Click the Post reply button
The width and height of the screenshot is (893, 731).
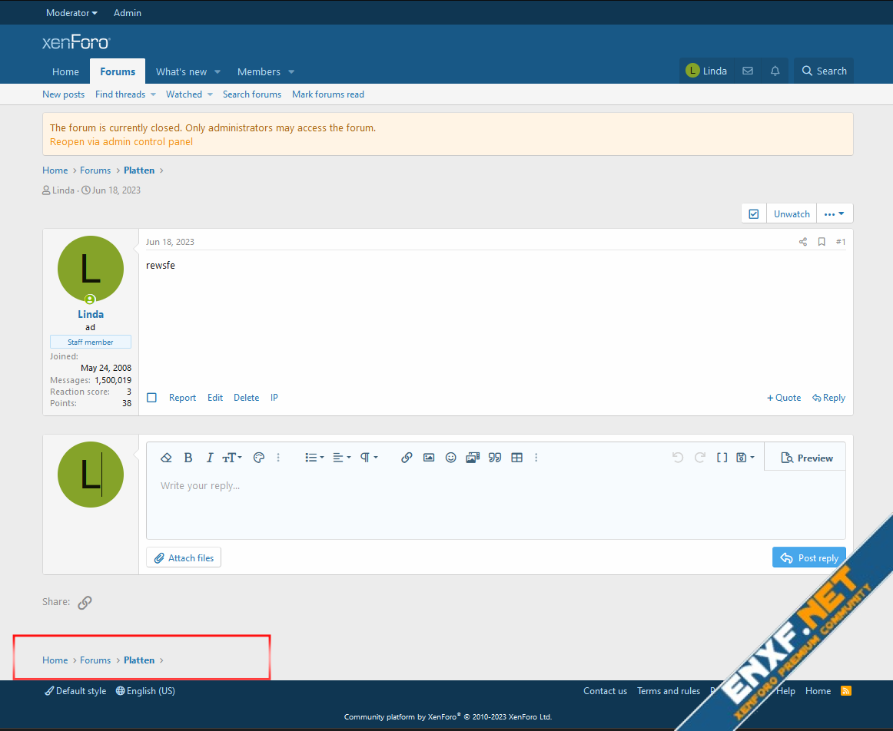[x=808, y=558]
